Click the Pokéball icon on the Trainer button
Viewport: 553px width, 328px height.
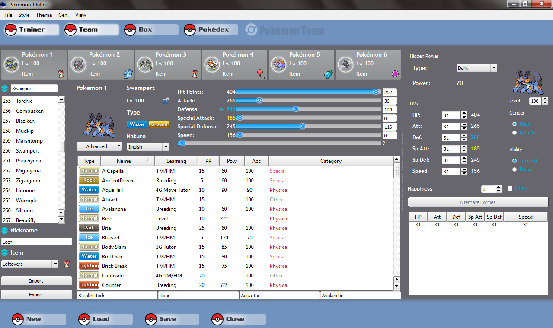11,30
